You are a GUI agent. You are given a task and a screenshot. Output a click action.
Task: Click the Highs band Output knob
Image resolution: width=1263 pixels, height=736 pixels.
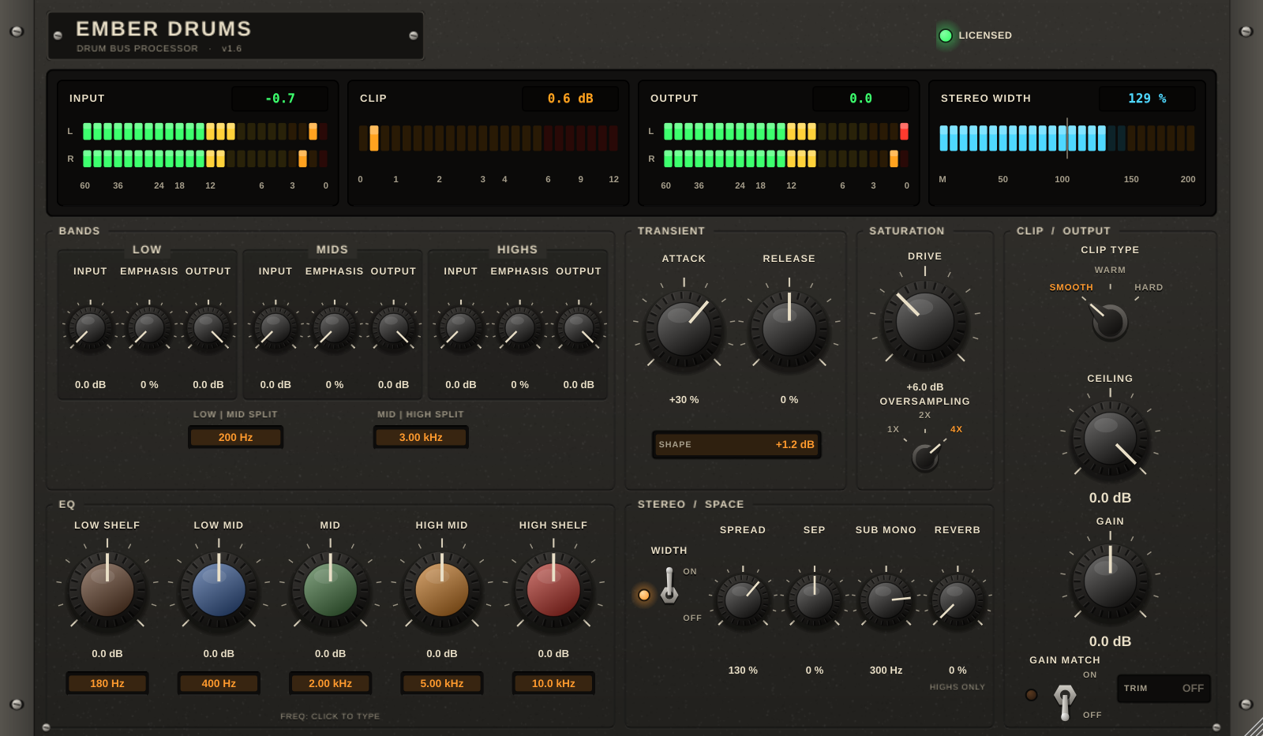pos(579,329)
